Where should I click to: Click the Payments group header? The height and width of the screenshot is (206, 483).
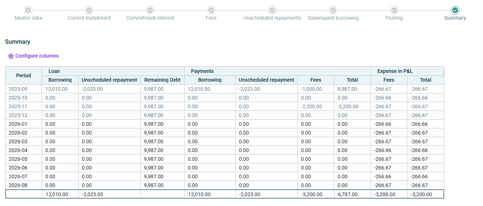click(278, 71)
